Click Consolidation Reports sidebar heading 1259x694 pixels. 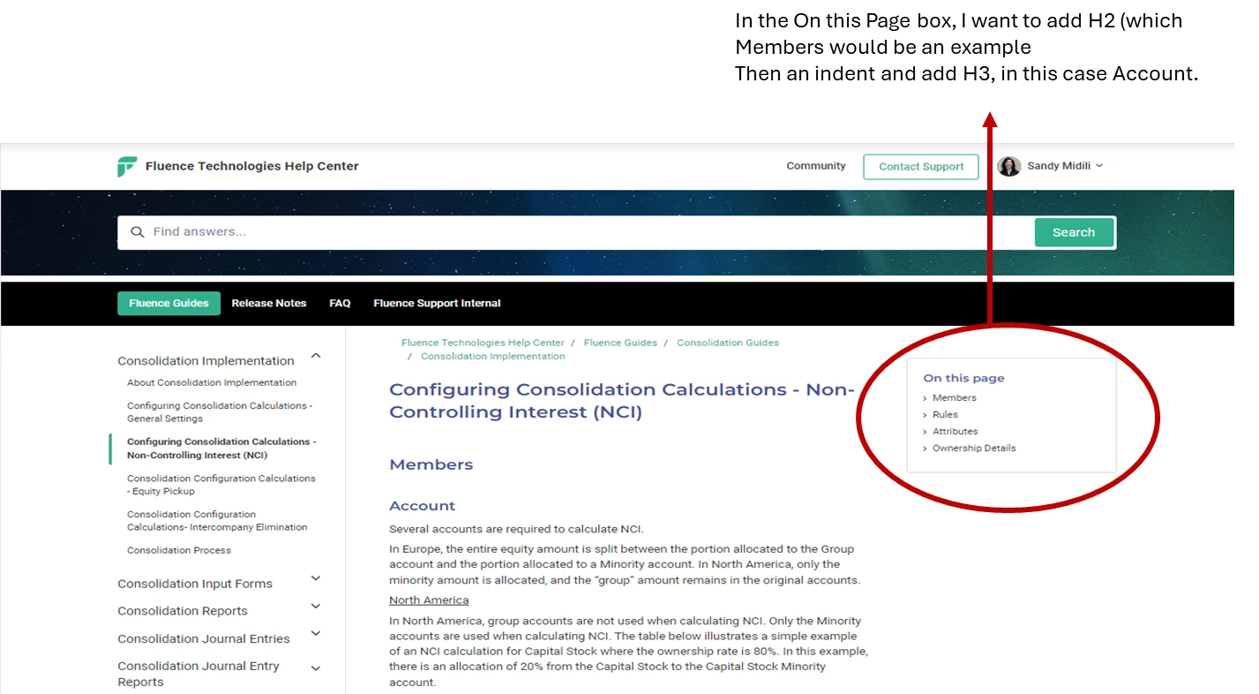point(183,611)
